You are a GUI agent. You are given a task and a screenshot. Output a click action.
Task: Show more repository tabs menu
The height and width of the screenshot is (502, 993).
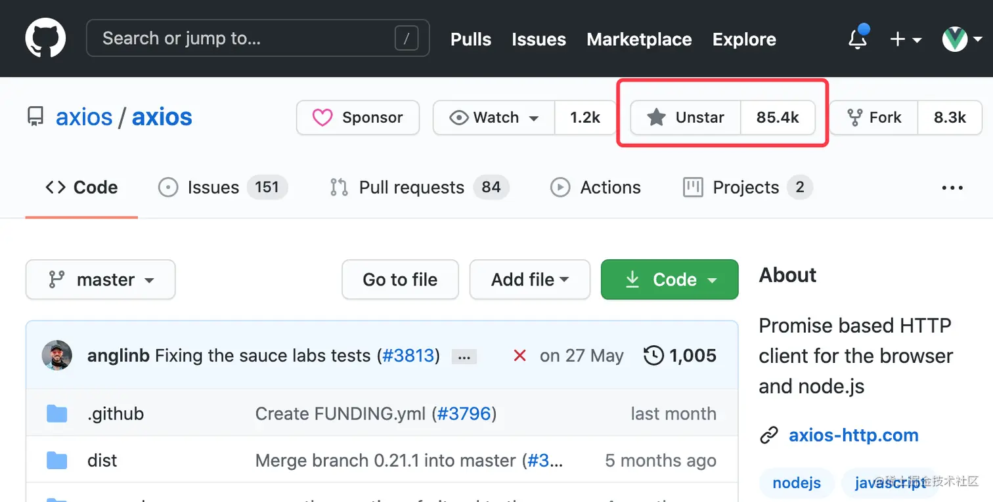952,188
